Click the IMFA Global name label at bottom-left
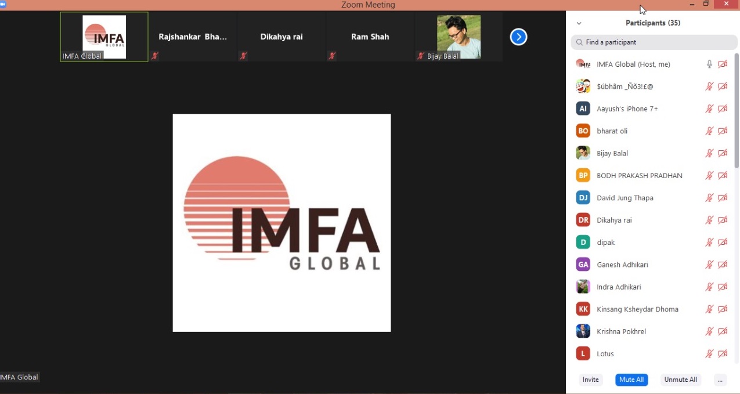This screenshot has width=740, height=394. pyautogui.click(x=19, y=377)
